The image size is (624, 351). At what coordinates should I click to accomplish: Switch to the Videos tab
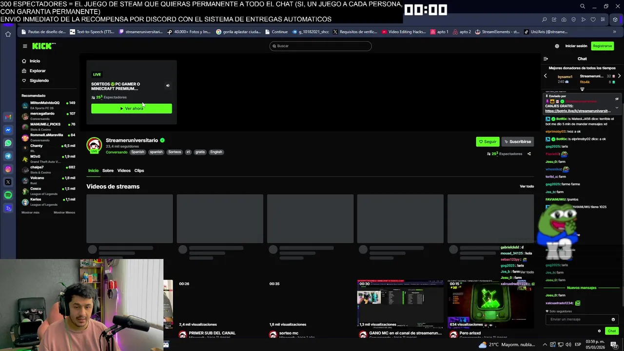[x=124, y=171]
